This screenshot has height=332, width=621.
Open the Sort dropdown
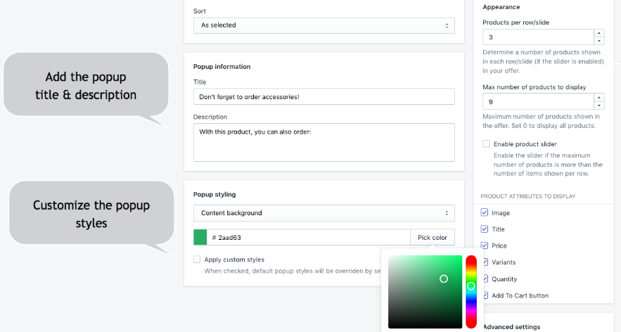pyautogui.click(x=324, y=25)
